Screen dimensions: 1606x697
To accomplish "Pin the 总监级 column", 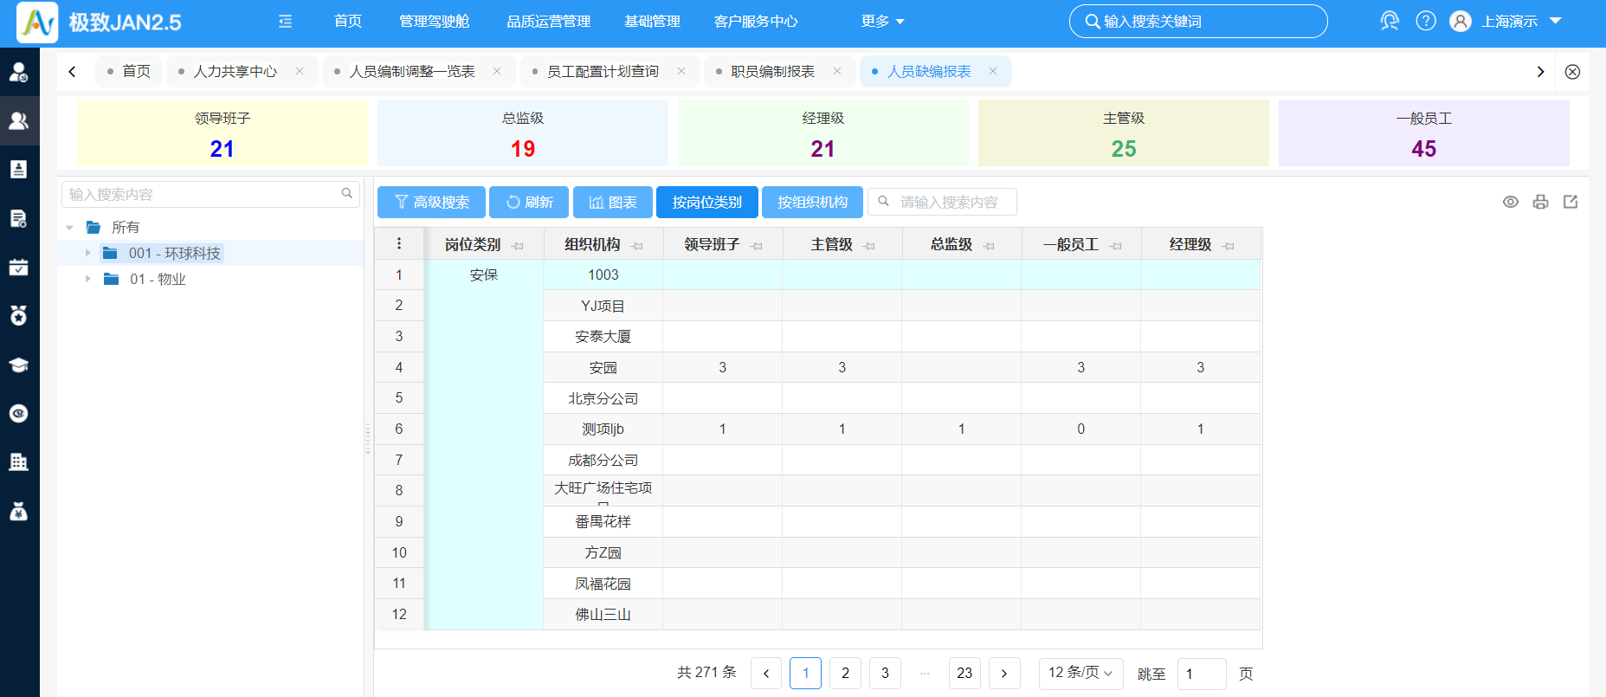I will tap(989, 246).
